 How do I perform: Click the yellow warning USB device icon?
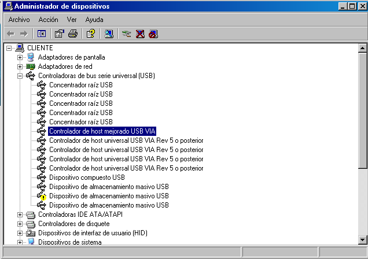pyautogui.click(x=42, y=196)
